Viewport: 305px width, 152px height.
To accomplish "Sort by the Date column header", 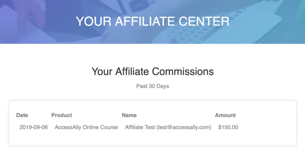I will (22, 115).
